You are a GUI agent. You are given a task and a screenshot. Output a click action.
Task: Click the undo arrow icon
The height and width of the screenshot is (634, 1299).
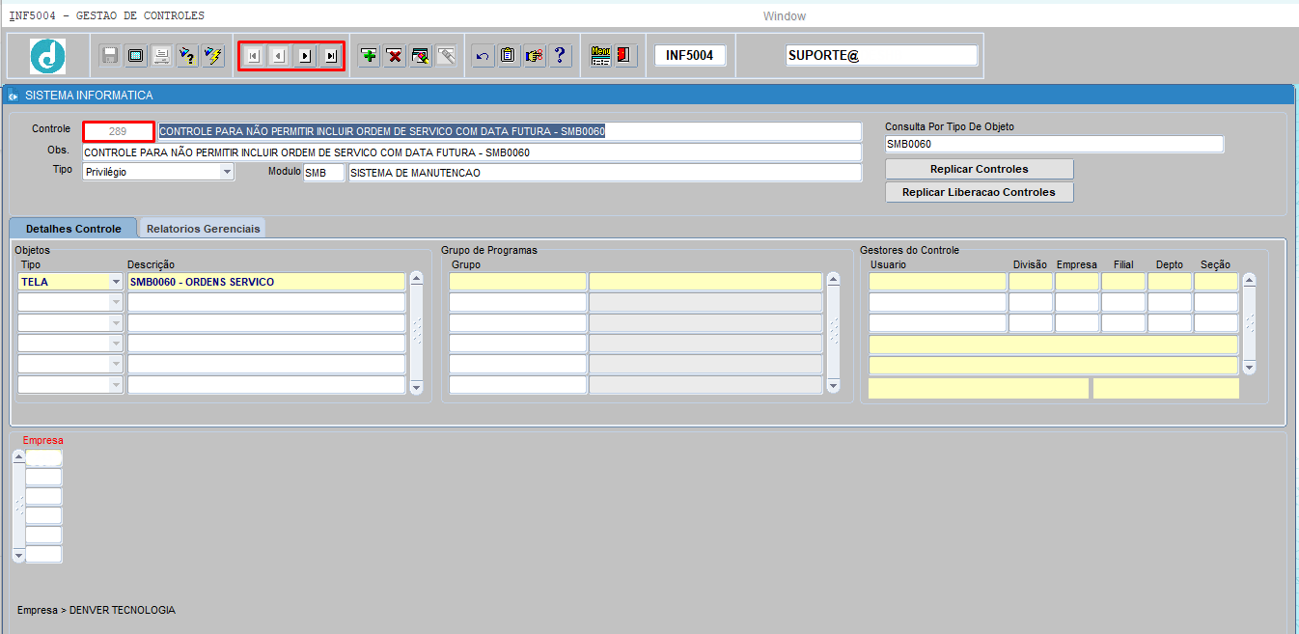pyautogui.click(x=483, y=56)
